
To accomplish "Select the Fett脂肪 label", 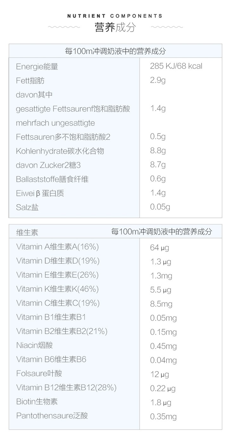I will click(30, 81).
